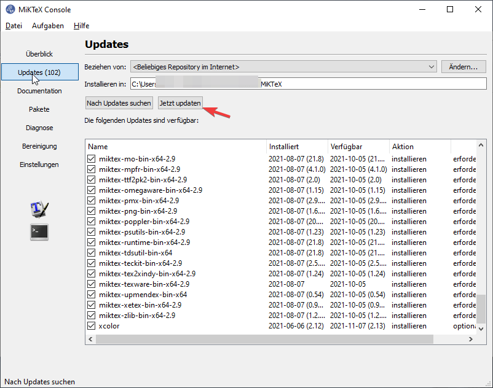Click the Nach Updates suchen button
This screenshot has height=388, width=493.
pos(119,103)
